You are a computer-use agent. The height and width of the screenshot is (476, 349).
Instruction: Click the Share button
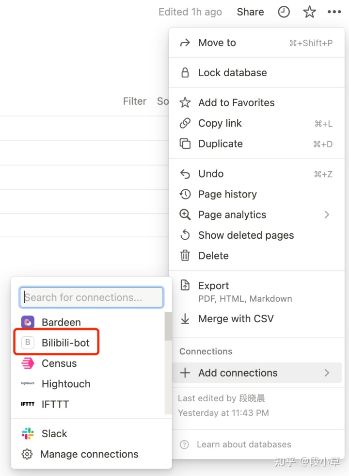coord(250,12)
